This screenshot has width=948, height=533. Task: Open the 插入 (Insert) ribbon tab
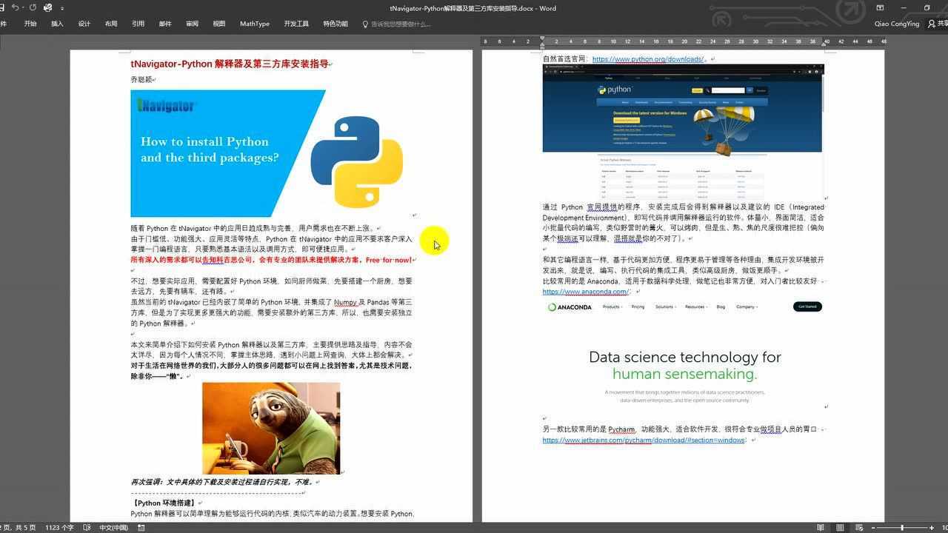[x=58, y=24]
